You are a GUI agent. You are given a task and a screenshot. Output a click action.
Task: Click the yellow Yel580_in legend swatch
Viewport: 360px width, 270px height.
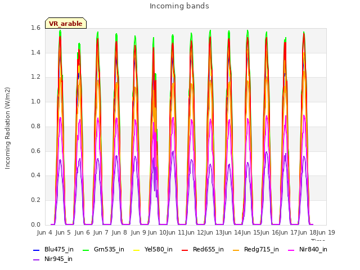[x=136, y=250]
